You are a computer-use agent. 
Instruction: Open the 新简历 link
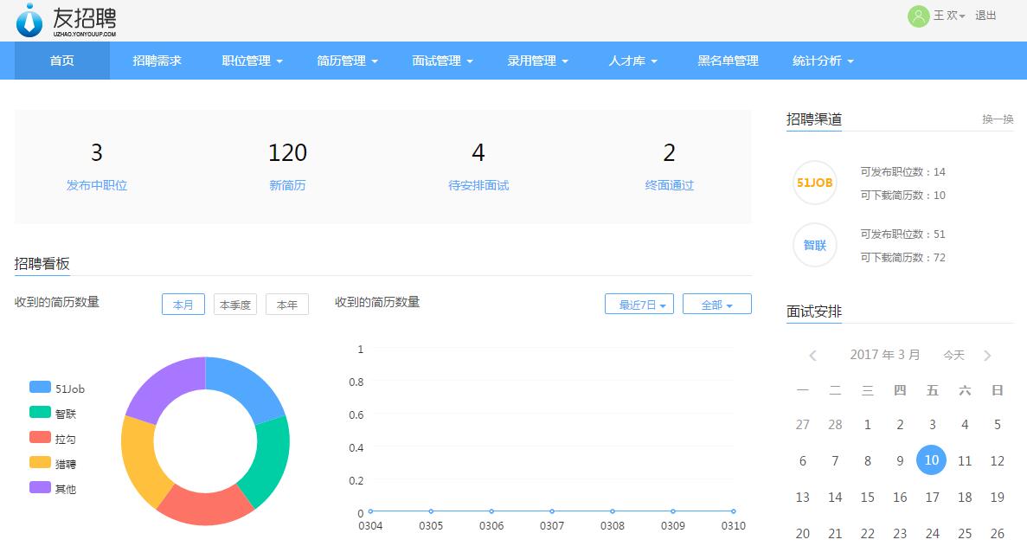click(x=287, y=185)
